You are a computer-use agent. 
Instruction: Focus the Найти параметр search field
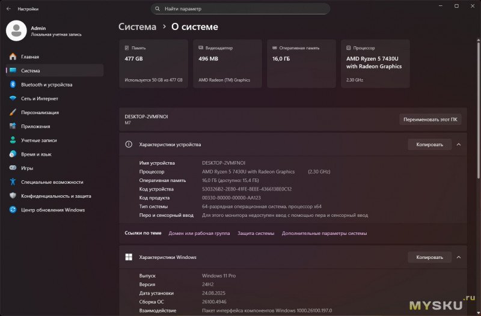pos(240,9)
